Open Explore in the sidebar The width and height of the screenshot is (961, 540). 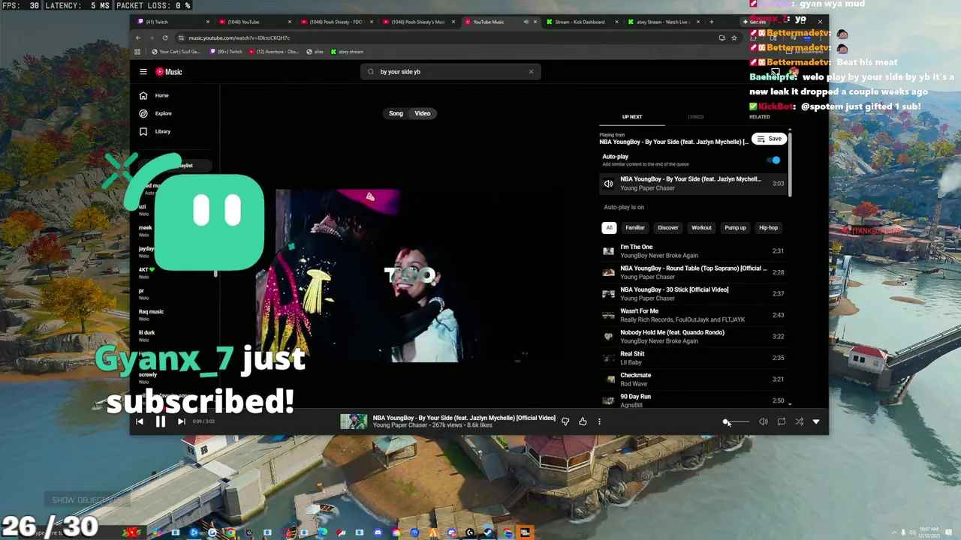click(155, 113)
